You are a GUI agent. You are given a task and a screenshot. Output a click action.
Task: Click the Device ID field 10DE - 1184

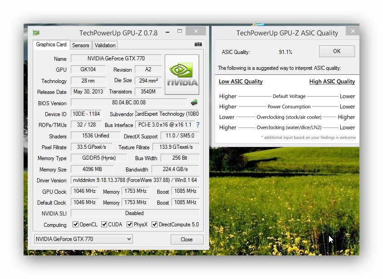pos(86,114)
